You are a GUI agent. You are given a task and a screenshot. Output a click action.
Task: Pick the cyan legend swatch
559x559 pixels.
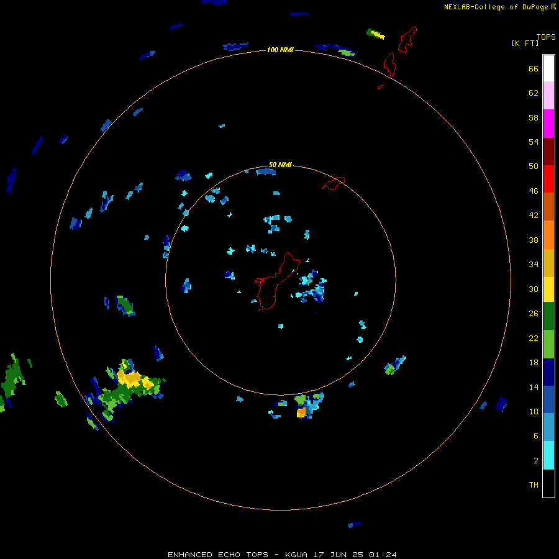548,455
